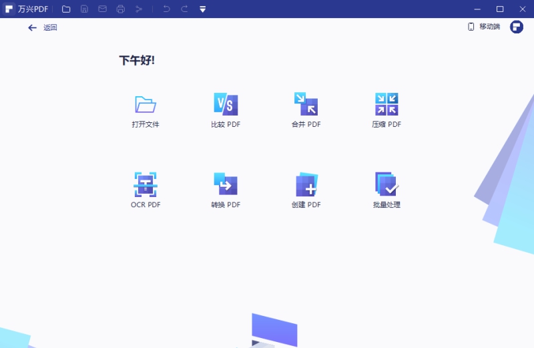Click the undo arrow icon
Screen dimensions: 534x348
[166, 9]
